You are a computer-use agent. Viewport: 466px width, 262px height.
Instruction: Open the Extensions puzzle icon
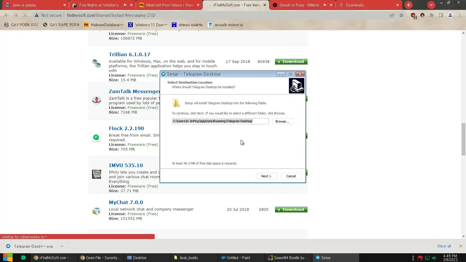(432, 15)
